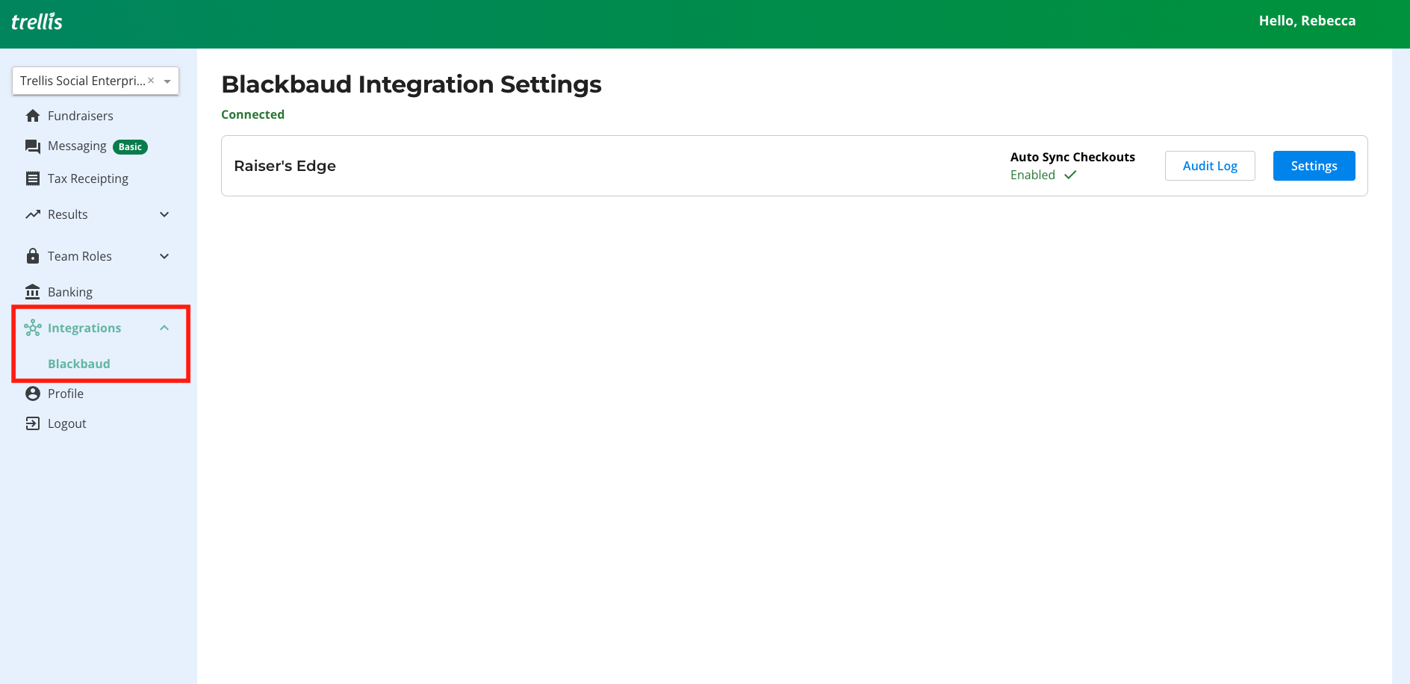The width and height of the screenshot is (1410, 684).
Task: Open the organization selector dropdown
Action: [167, 81]
